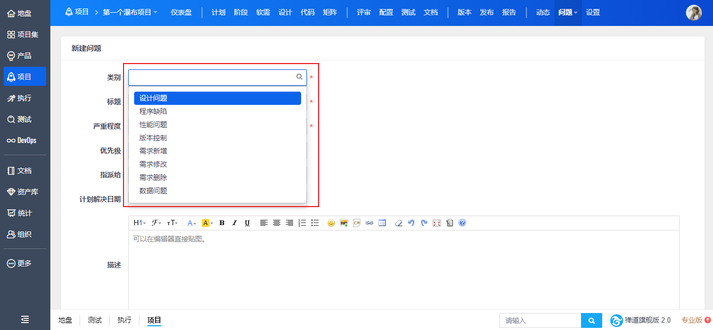Screen dimensions: 713x330
Task: Open 仪表盘 tab in top nav
Action: coord(181,12)
